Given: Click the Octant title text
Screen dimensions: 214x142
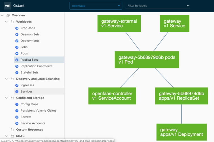Looking at the screenshot, I should pyautogui.click(x=19, y=6).
